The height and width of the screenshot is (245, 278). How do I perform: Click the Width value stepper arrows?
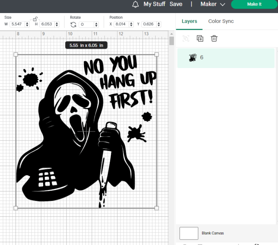tap(27, 25)
